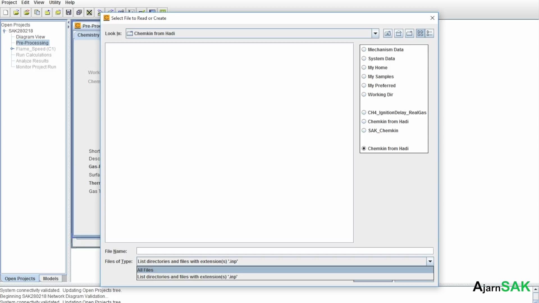Image resolution: width=539 pixels, height=303 pixels.
Task: Click the Home directory icon
Action: [399, 33]
